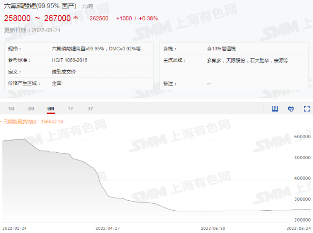Click the 2022/06/30 date on the axis

pos(214,228)
